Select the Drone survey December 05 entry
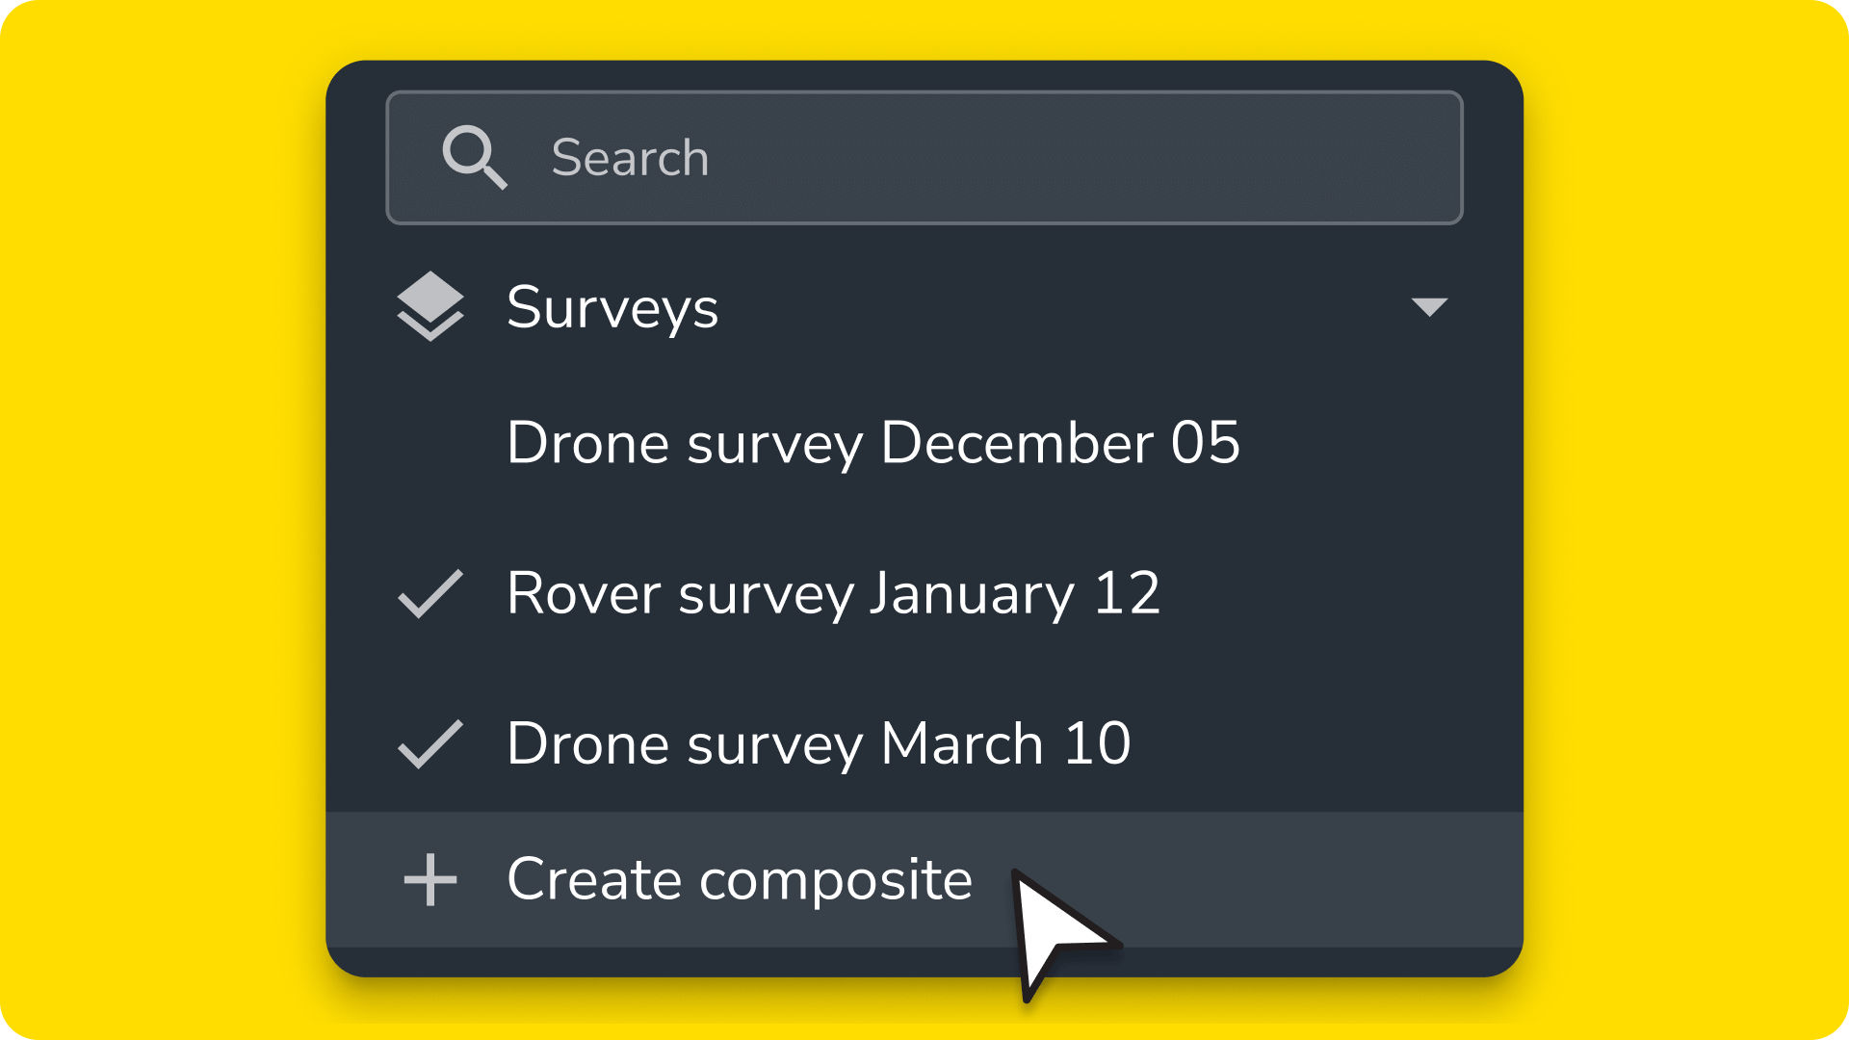This screenshot has width=1849, height=1040. click(873, 444)
